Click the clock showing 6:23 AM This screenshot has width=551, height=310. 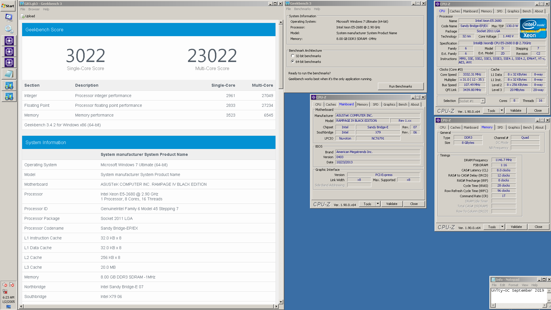[x=8, y=297]
